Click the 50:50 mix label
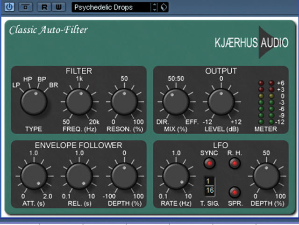 point(176,79)
